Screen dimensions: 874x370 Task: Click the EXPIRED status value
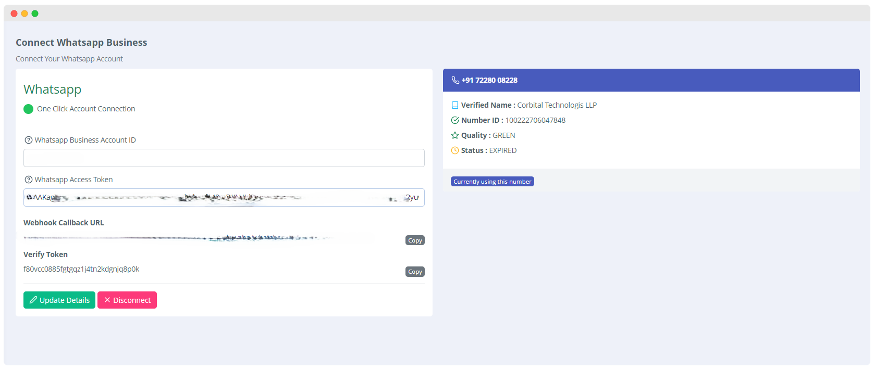[503, 150]
